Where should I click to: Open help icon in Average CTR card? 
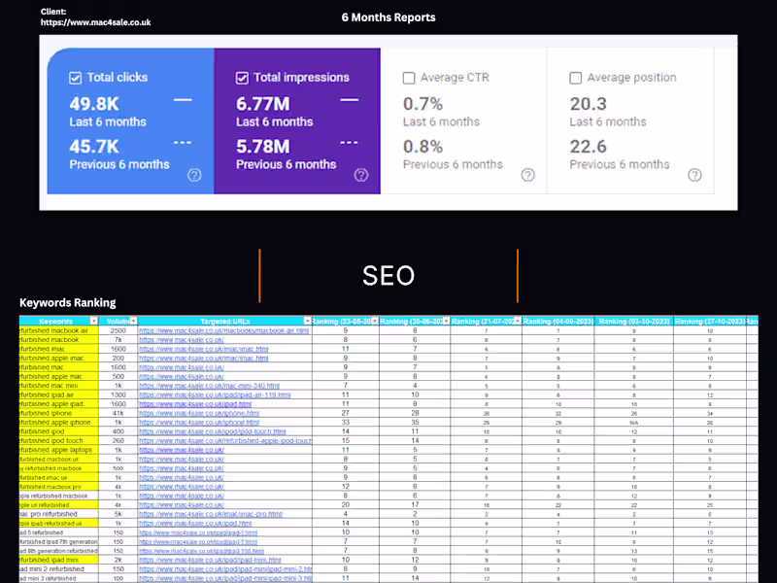point(527,175)
